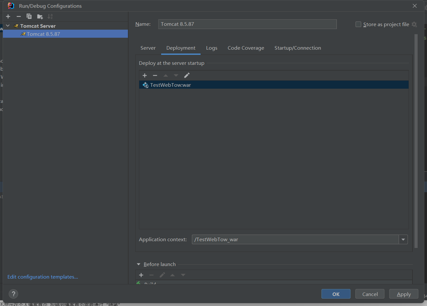Move Before launch task down
The image size is (427, 306).
(x=183, y=275)
